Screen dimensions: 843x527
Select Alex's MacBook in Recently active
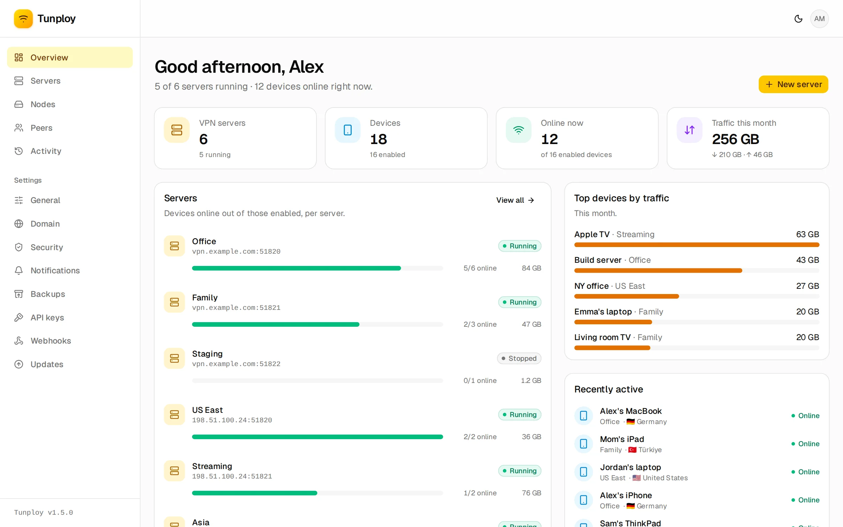697,416
